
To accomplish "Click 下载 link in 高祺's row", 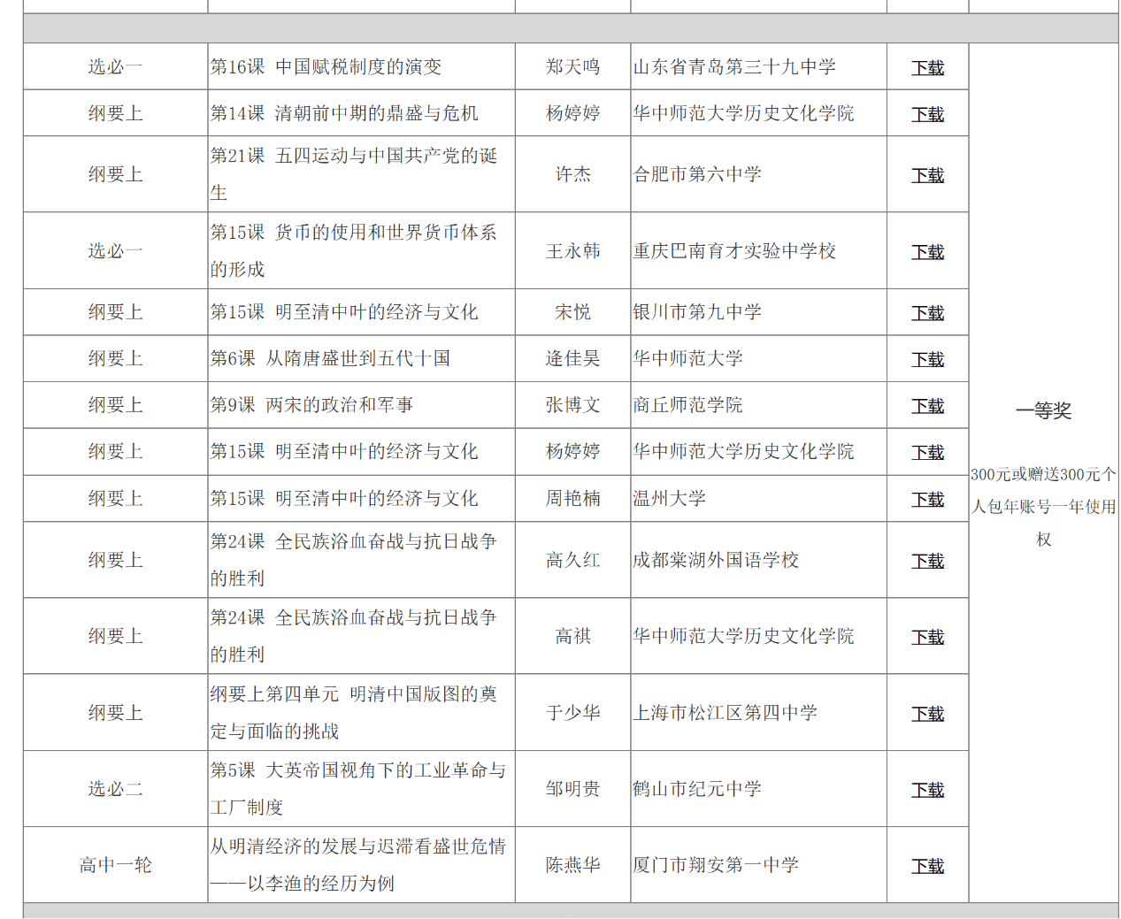I will pos(927,637).
